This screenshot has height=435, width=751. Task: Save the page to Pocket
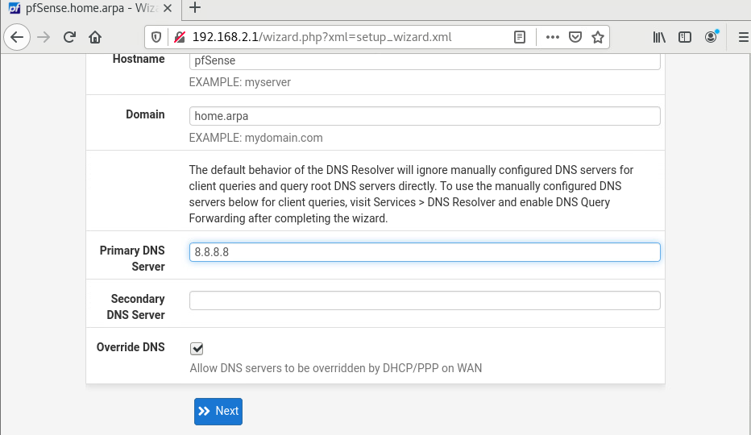(x=575, y=37)
